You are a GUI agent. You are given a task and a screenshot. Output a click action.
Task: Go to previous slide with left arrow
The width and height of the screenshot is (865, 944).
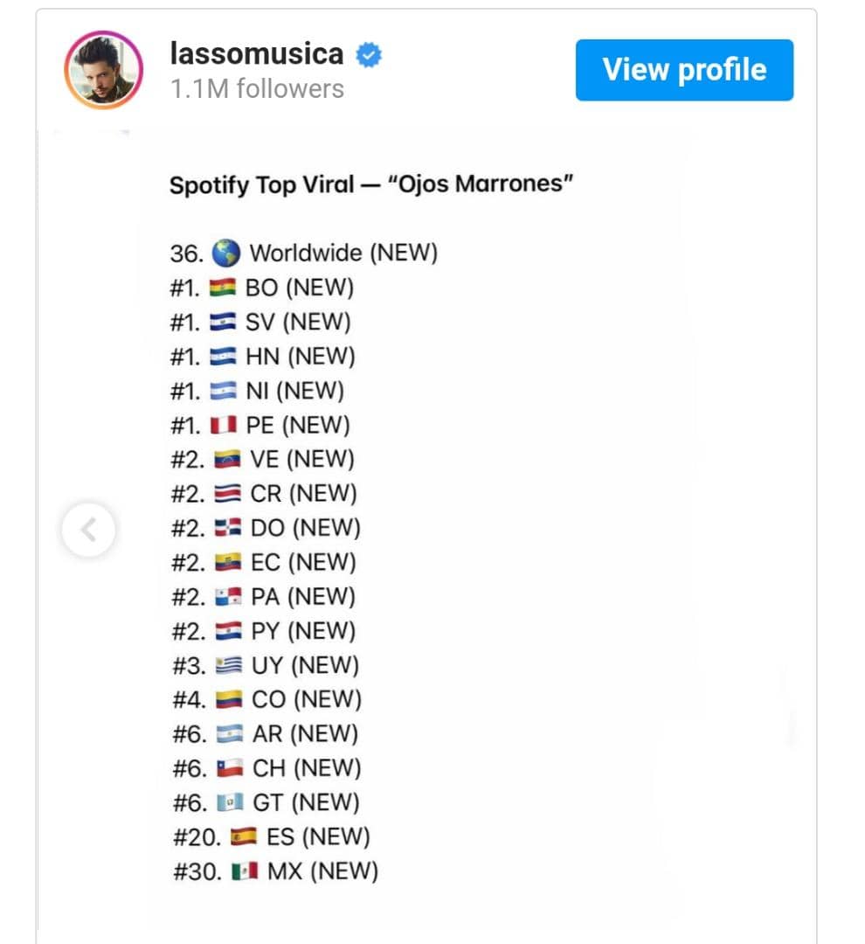pyautogui.click(x=88, y=530)
